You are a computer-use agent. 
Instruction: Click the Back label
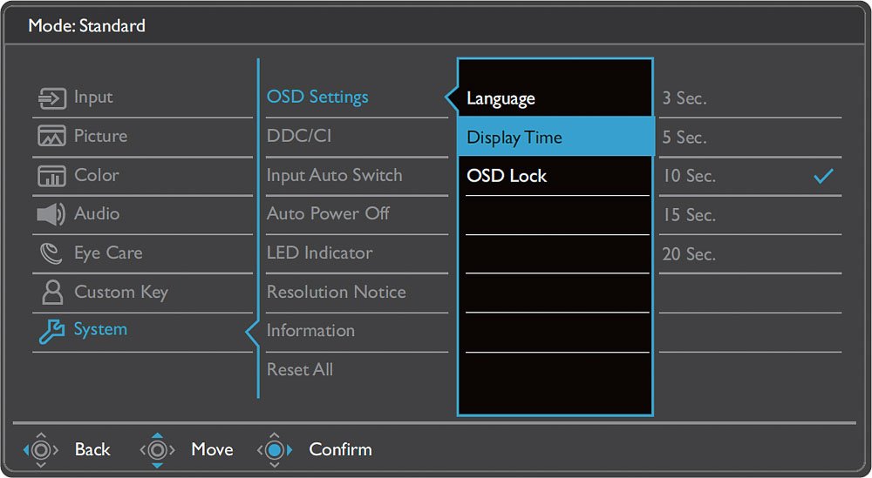[x=92, y=449]
